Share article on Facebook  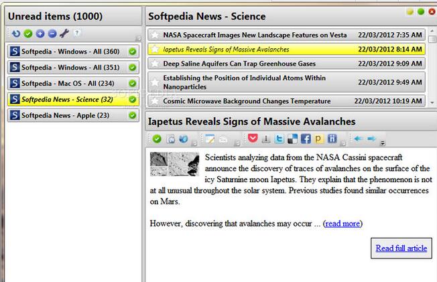coord(306,139)
